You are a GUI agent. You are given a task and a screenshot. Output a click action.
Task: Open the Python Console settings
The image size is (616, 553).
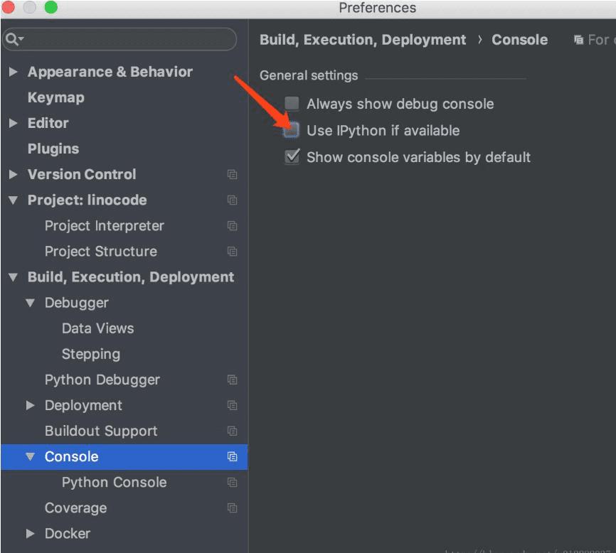click(114, 482)
